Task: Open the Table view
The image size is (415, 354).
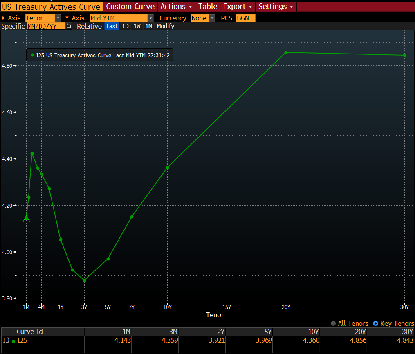Action: pyautogui.click(x=208, y=7)
